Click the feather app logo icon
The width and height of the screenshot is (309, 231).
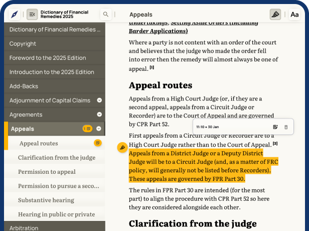point(14,15)
